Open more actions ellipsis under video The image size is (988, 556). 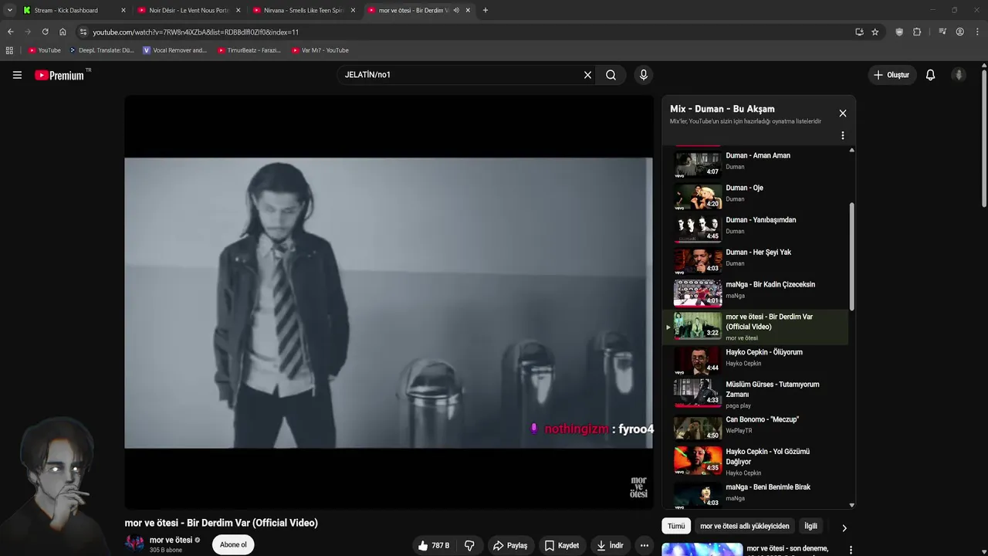pyautogui.click(x=644, y=545)
